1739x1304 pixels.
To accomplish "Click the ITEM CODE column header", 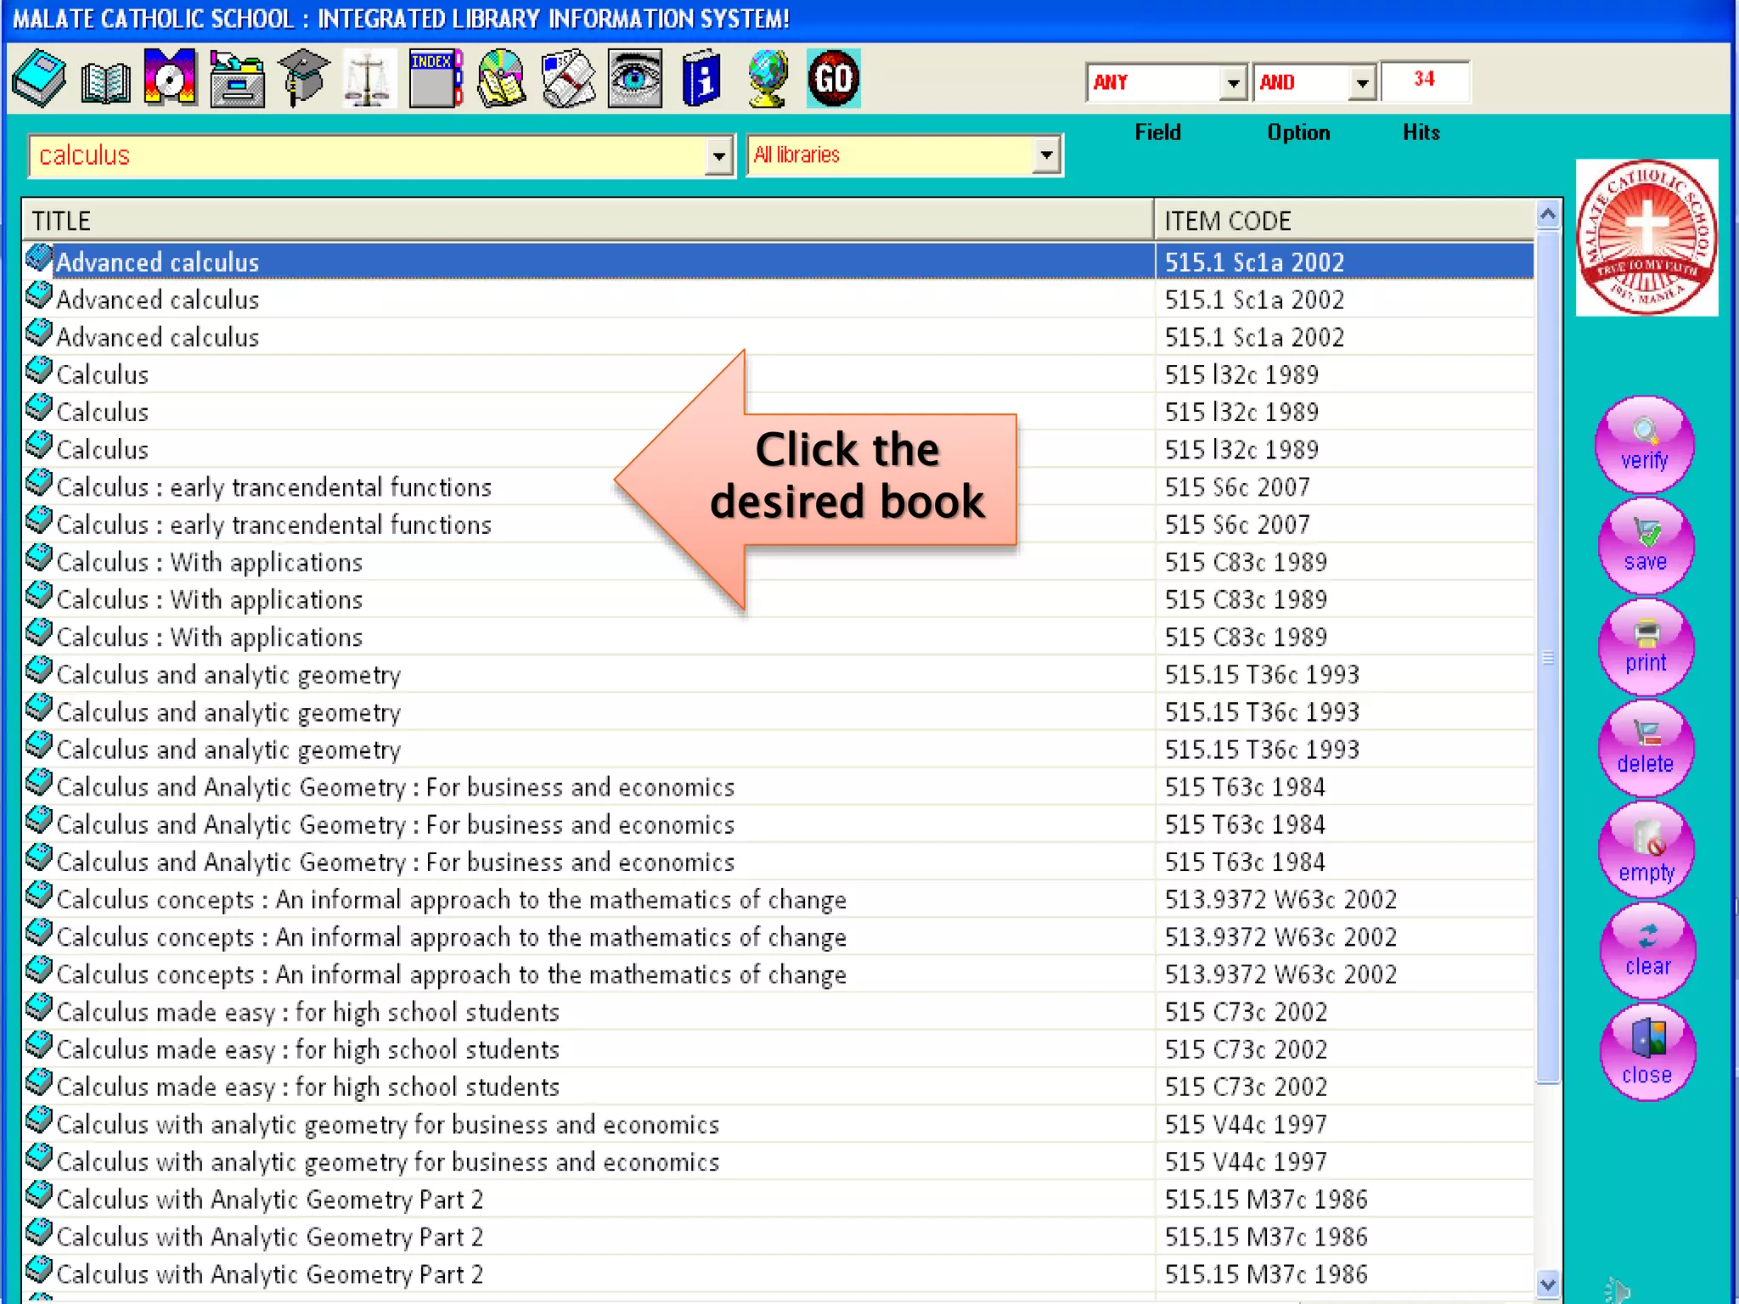I will [1344, 221].
